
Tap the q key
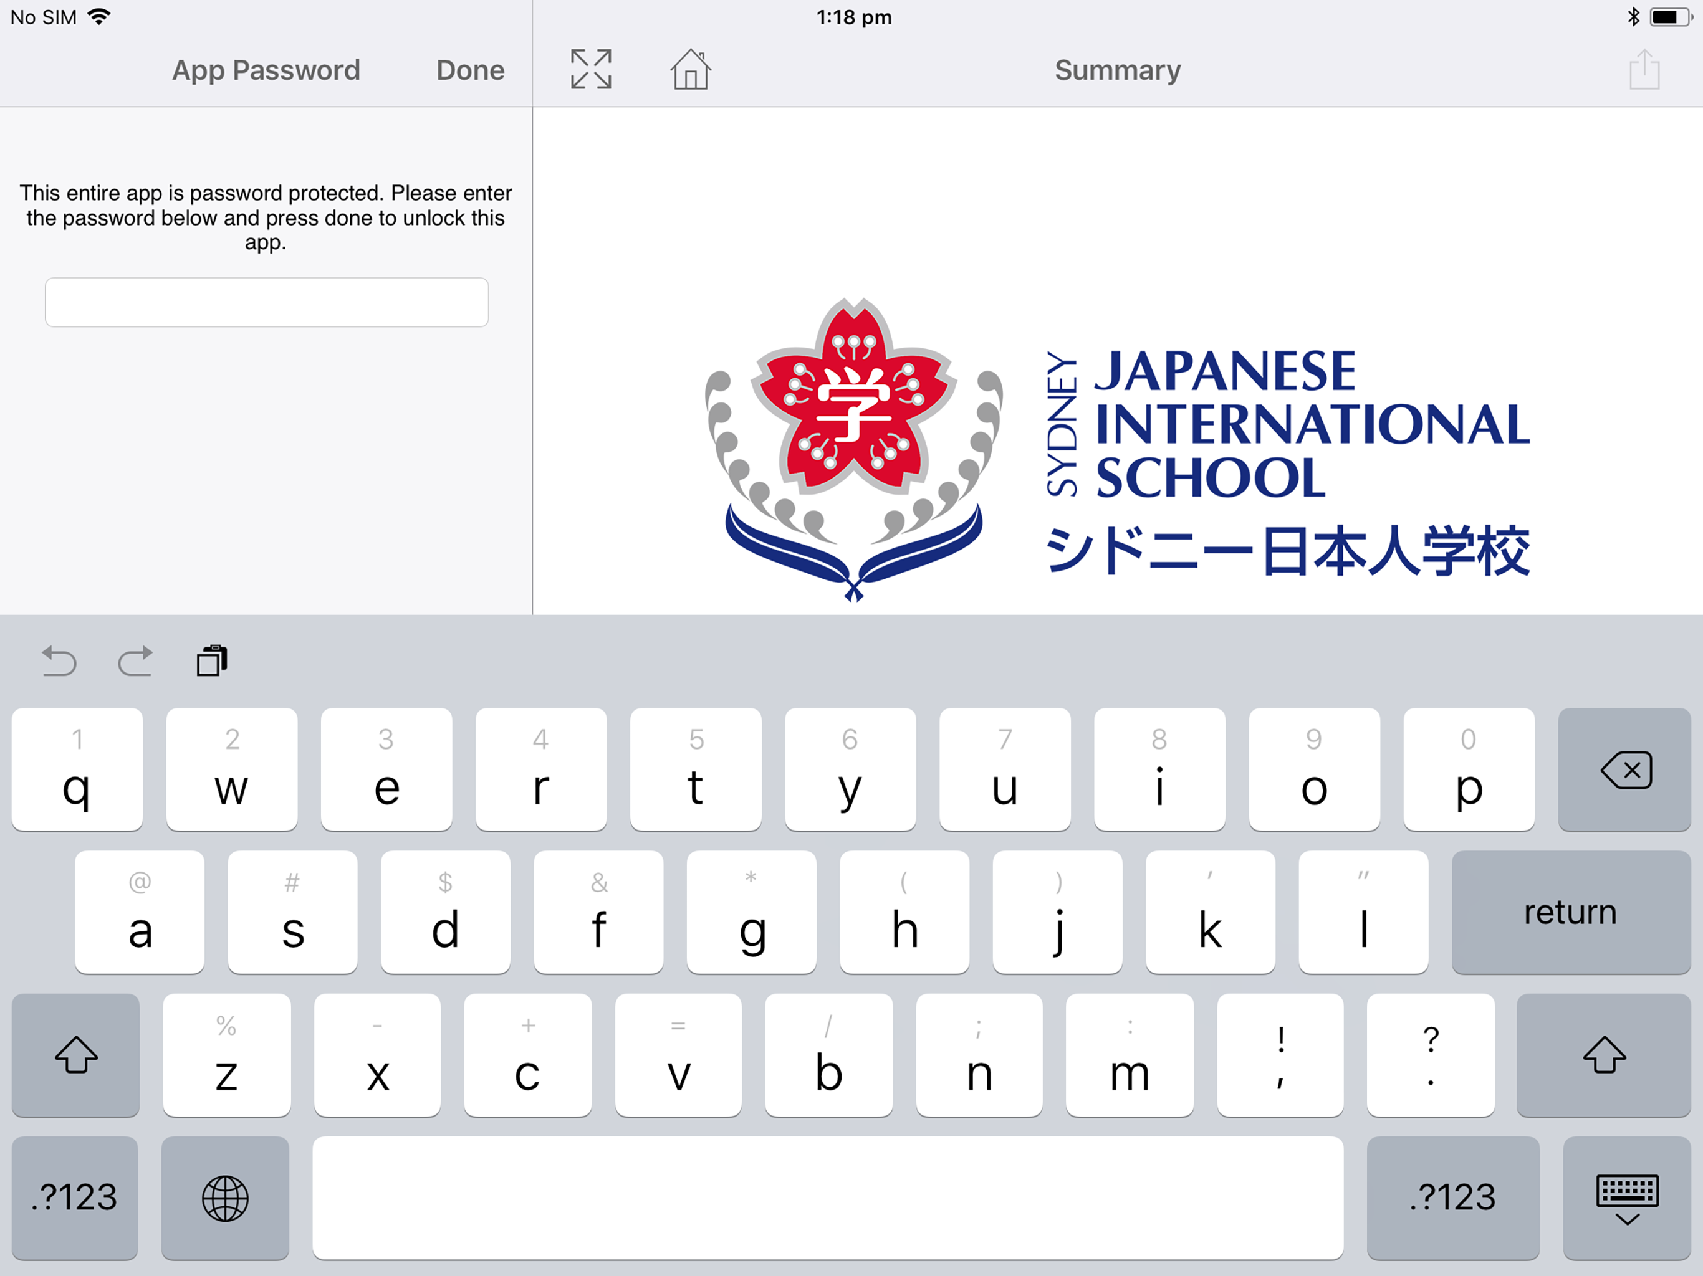point(77,769)
